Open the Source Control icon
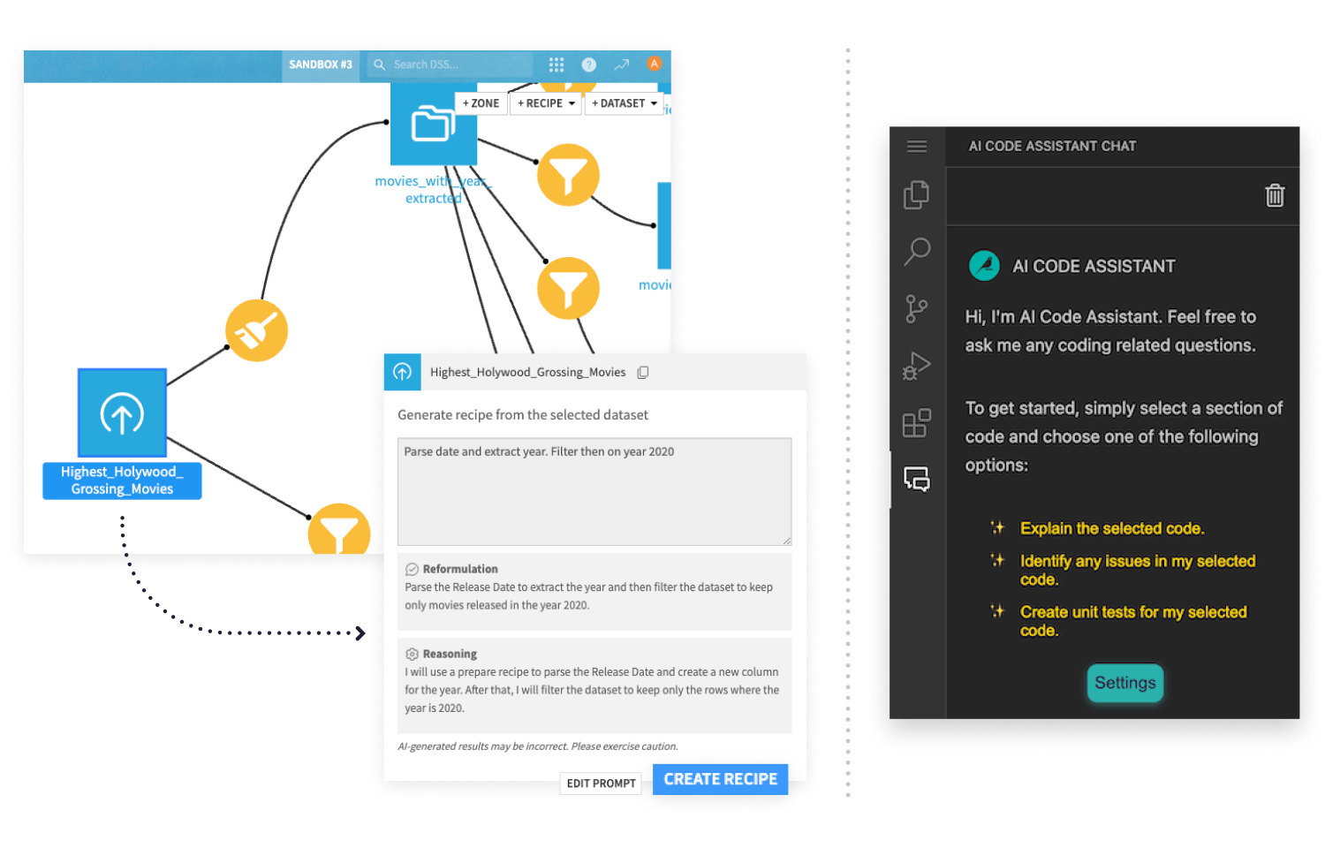This screenshot has height=848, width=1325. pyautogui.click(x=916, y=308)
